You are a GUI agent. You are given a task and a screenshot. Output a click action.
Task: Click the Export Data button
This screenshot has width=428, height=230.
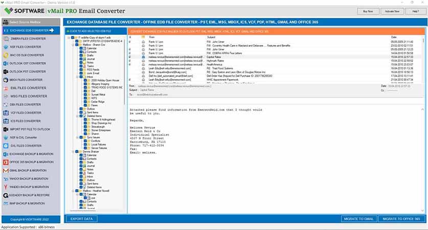click(82, 219)
